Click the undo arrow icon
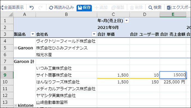This screenshot has width=191, height=108. click(32, 8)
